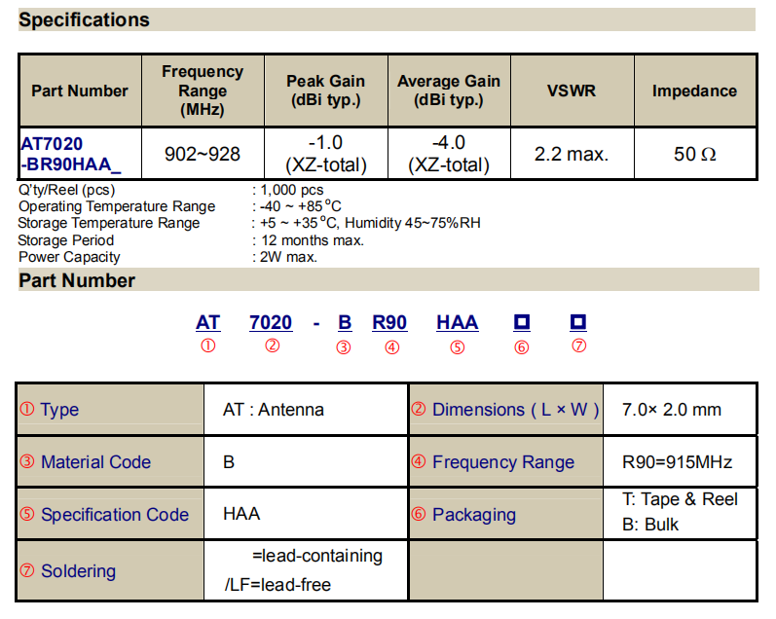
Task: Click circled number 4 under 'R90'
Action: click(392, 347)
